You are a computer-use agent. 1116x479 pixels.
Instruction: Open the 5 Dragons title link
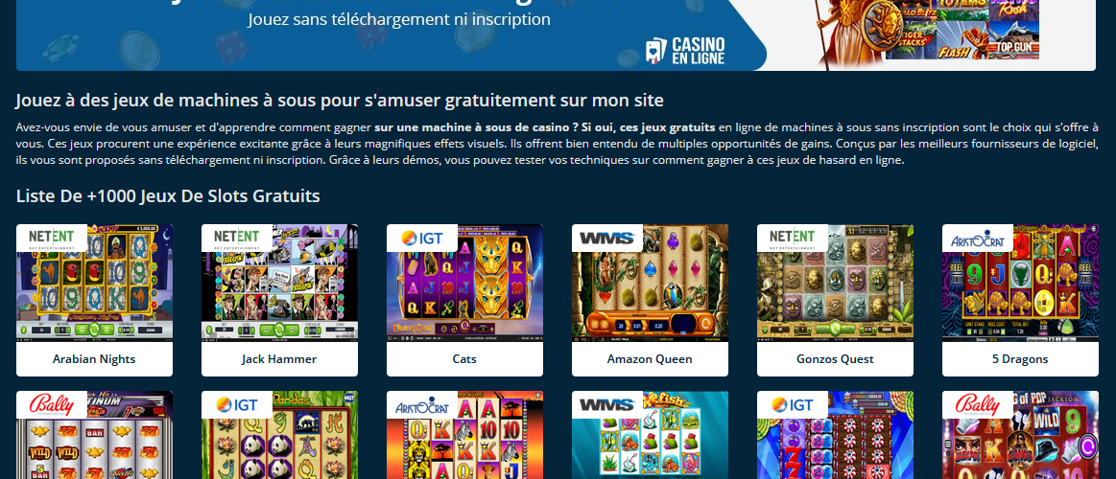click(x=1020, y=359)
